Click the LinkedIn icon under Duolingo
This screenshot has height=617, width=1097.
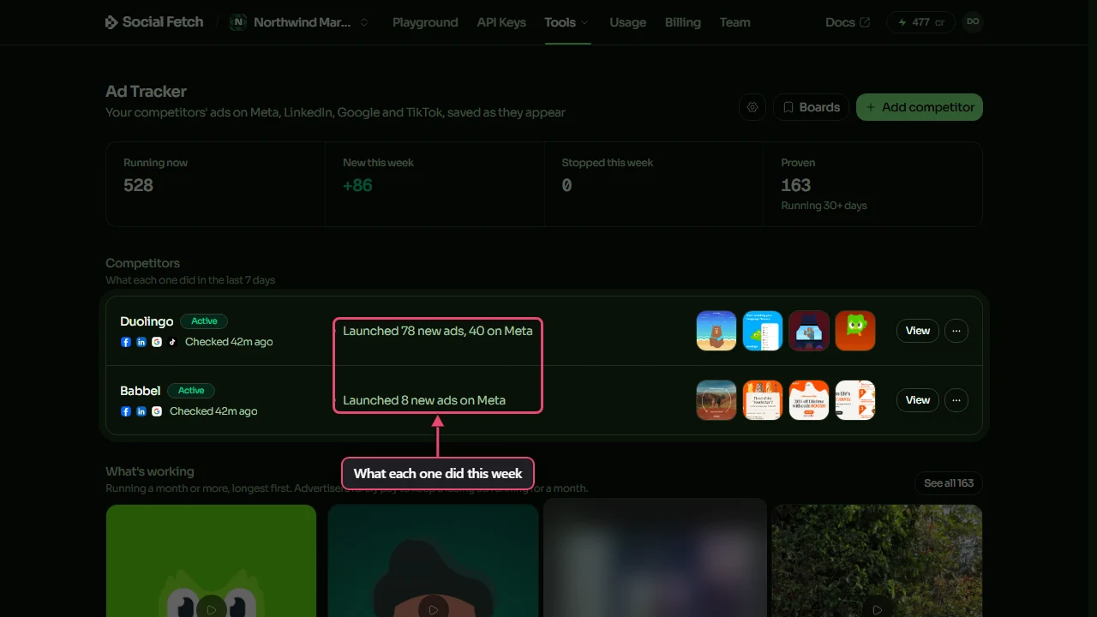tap(141, 342)
